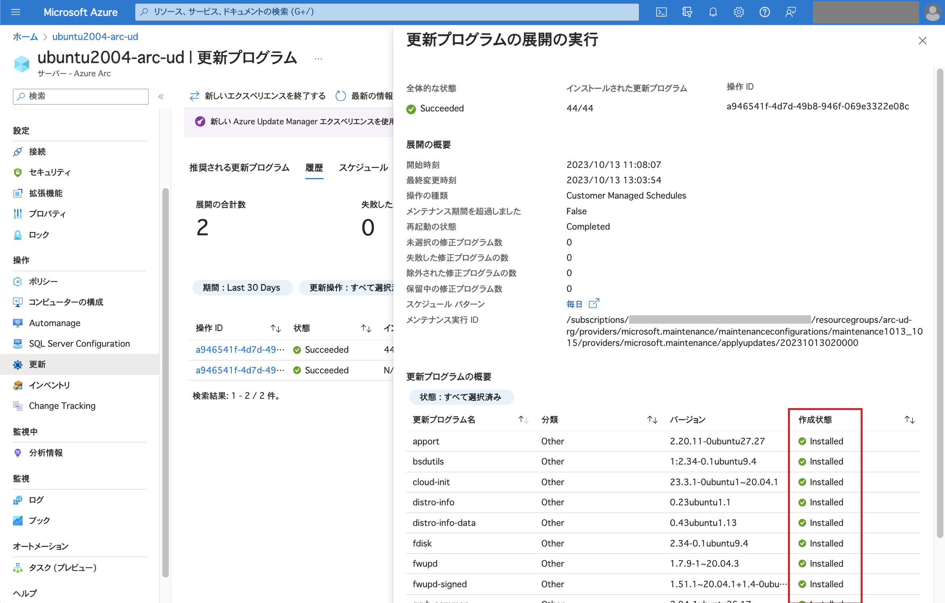Open the Help question mark icon
The image size is (945, 603).
(x=764, y=12)
